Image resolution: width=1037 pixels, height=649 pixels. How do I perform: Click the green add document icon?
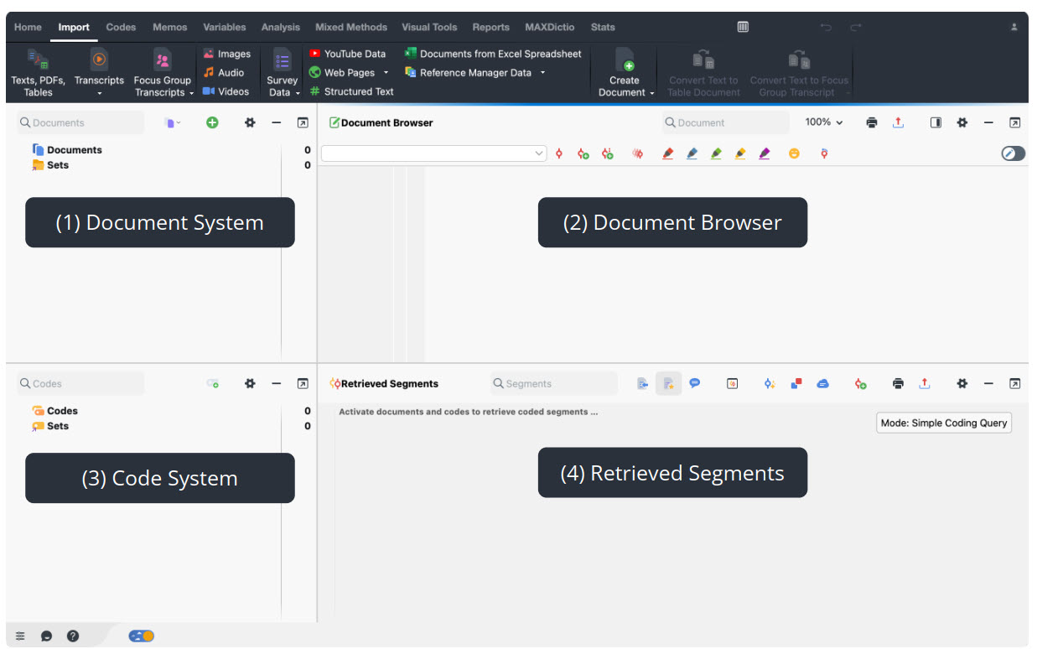(212, 122)
